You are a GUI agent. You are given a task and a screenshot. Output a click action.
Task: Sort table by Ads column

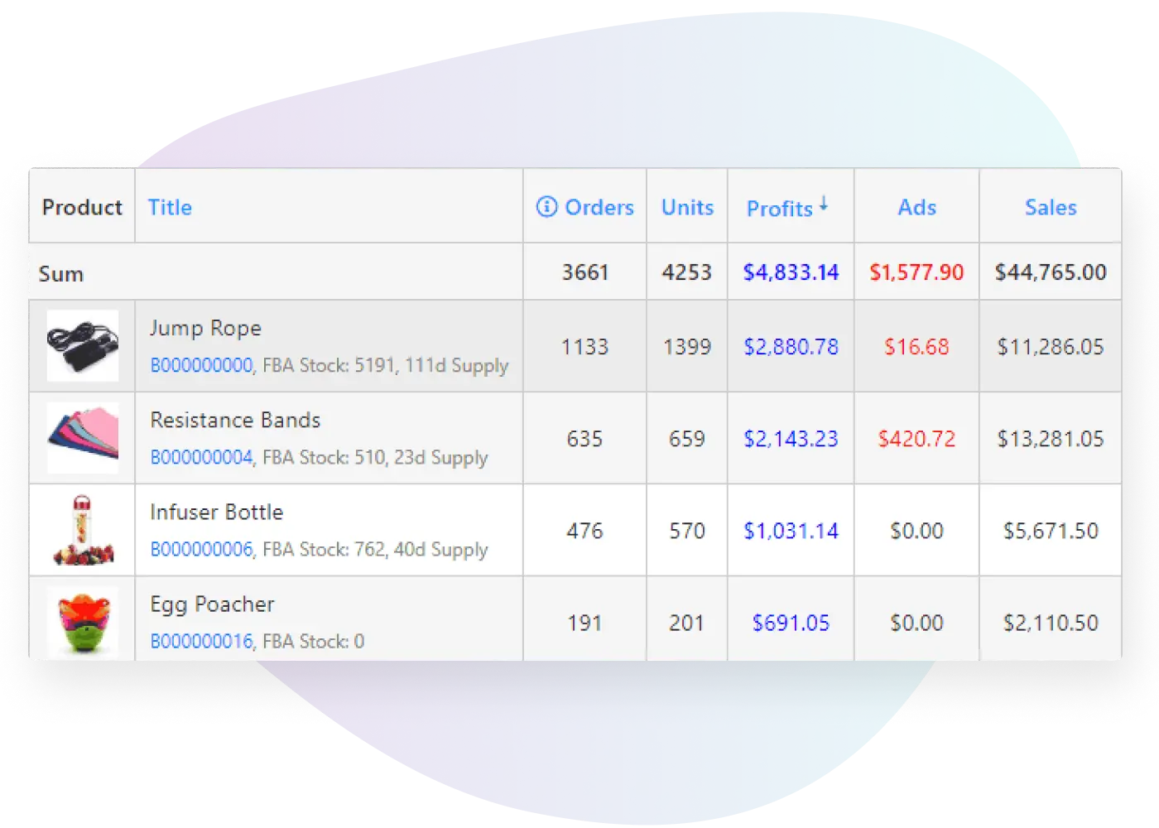click(917, 207)
